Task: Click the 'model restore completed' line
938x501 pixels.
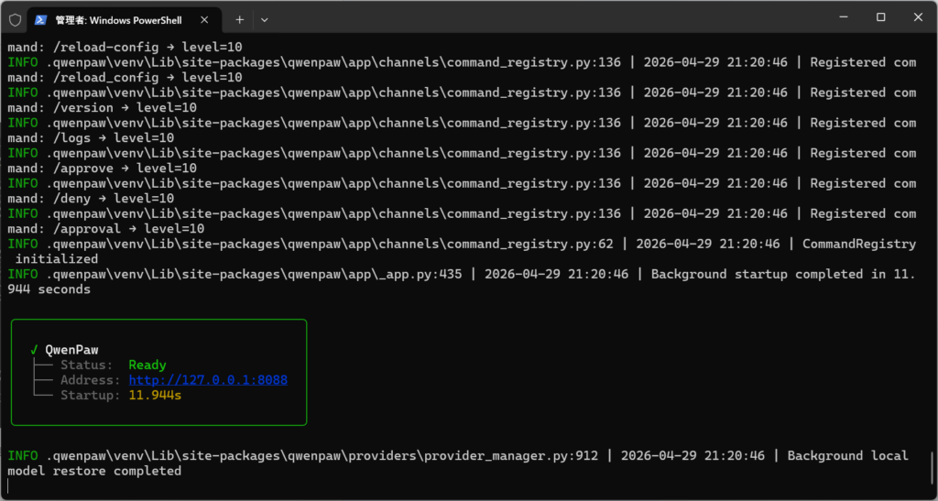Action: tap(94, 471)
